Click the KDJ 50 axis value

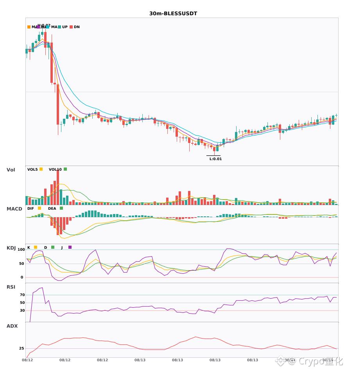coord(22,264)
